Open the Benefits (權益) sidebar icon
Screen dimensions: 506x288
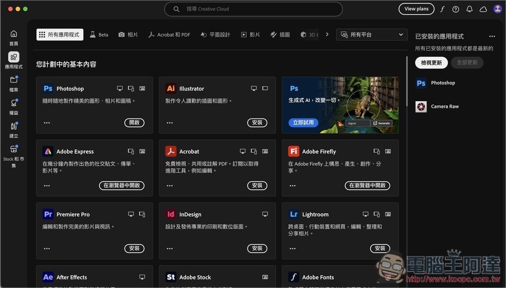point(14,103)
